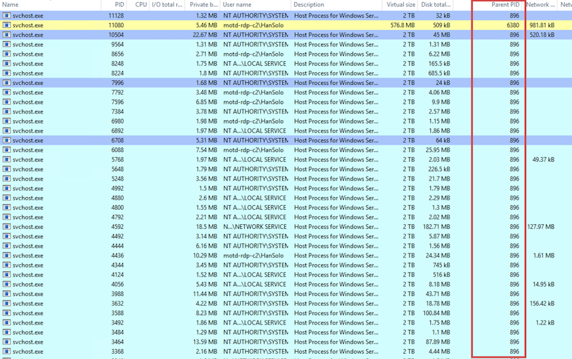Click the Private b... column header

pyautogui.click(x=202, y=5)
